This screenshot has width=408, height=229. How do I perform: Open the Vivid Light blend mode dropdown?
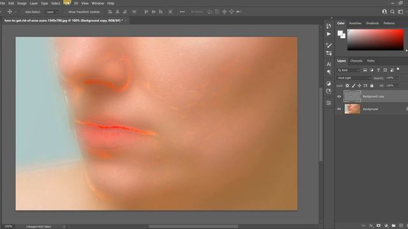pos(354,78)
